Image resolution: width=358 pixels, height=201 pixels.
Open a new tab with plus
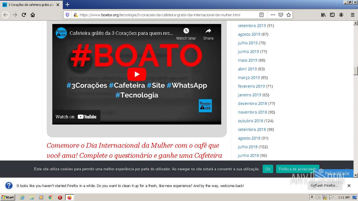tap(67, 4)
